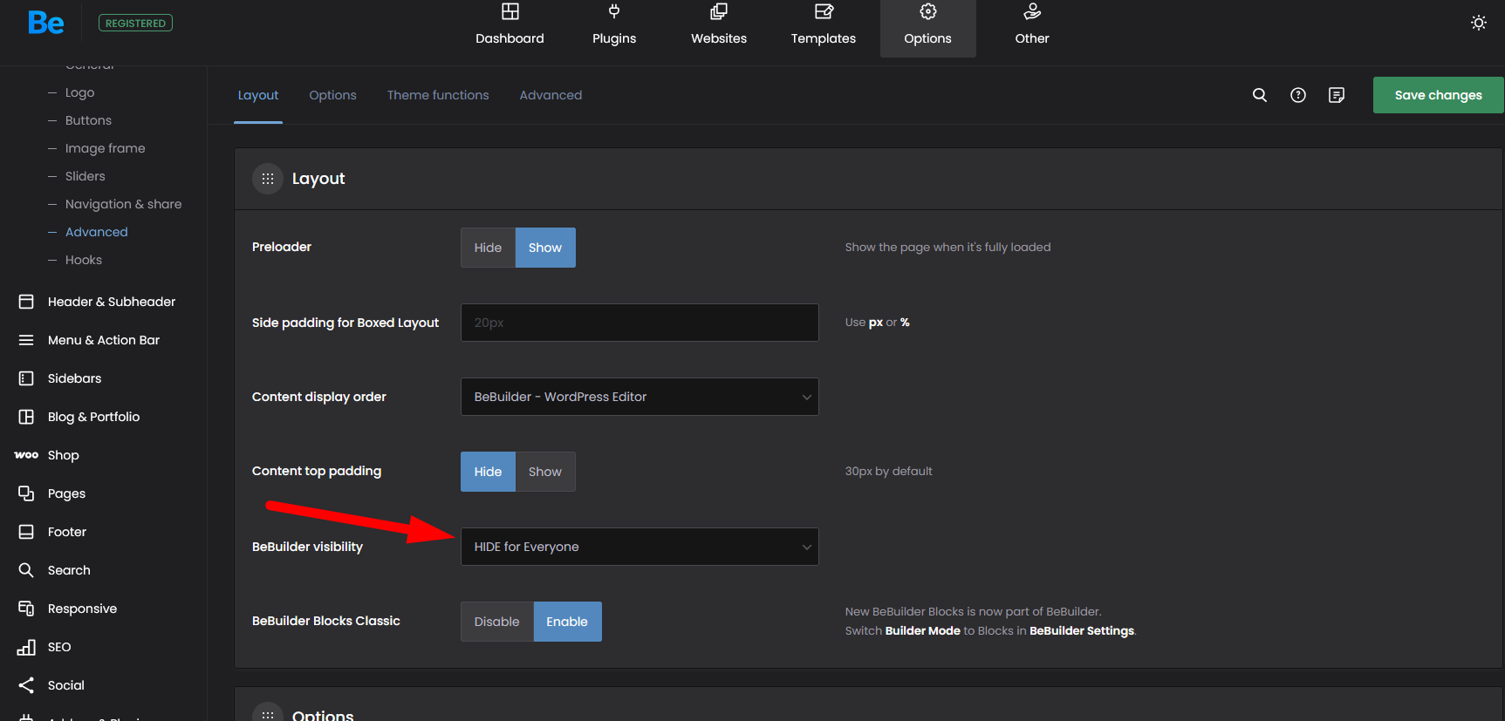Go to Plugins in top navigation
The image size is (1505, 721).
(614, 25)
